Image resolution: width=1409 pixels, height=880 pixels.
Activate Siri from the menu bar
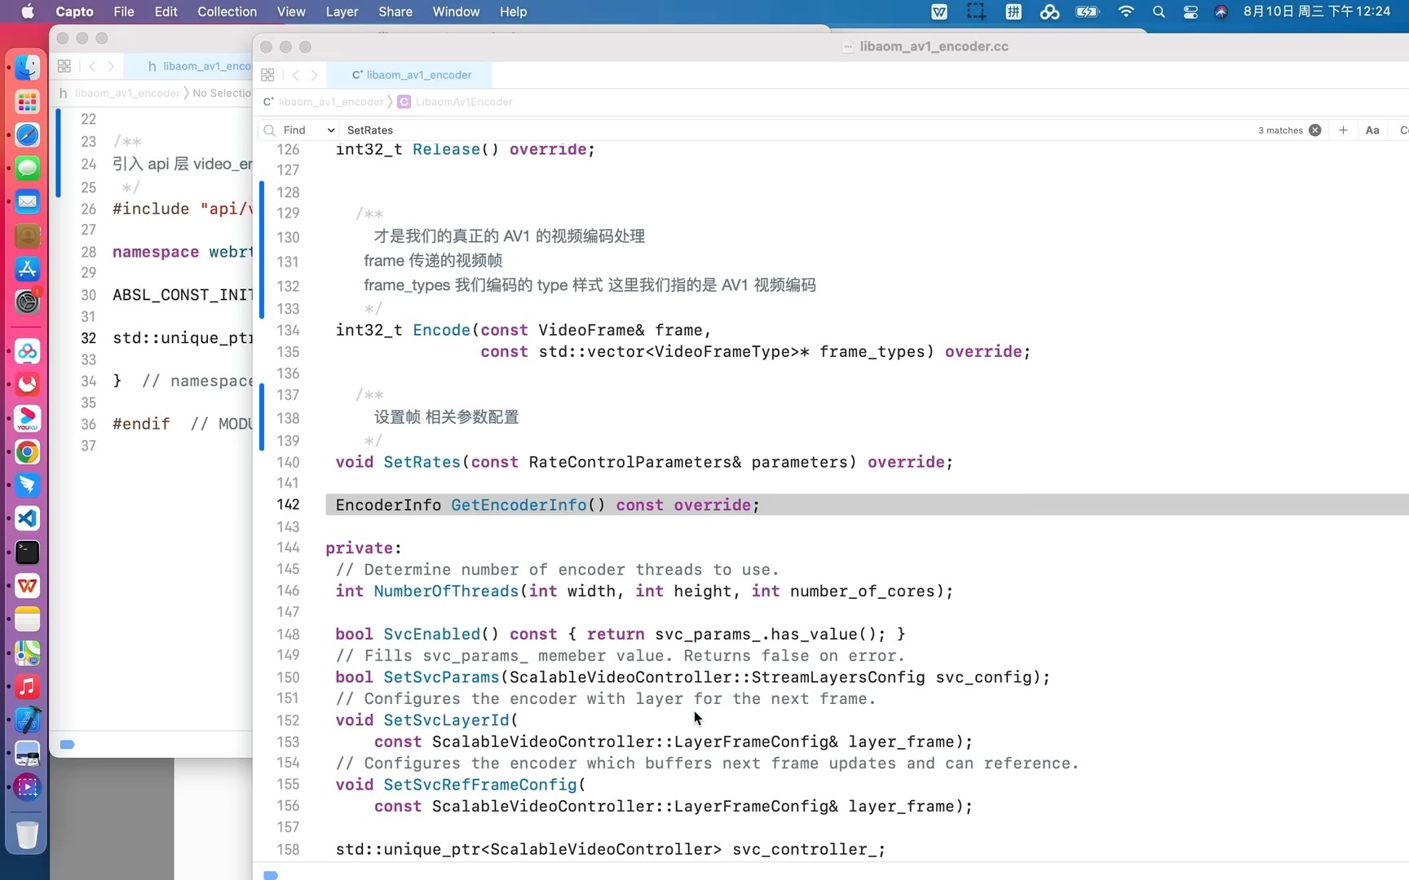(x=1221, y=11)
